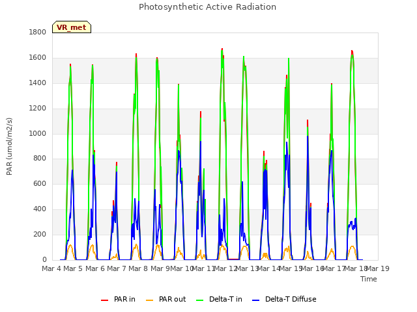Select the PAR out legend label
Viewport: 417px width, 312px height.
172,299
